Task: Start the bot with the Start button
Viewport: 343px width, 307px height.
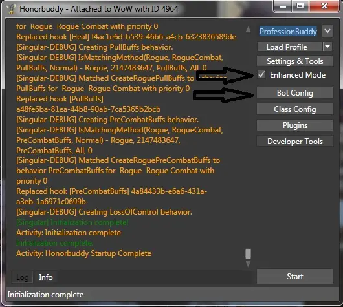Action: click(x=295, y=277)
